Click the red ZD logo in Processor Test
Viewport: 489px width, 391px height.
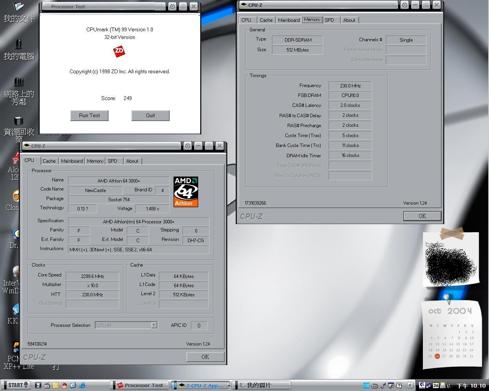[x=119, y=51]
